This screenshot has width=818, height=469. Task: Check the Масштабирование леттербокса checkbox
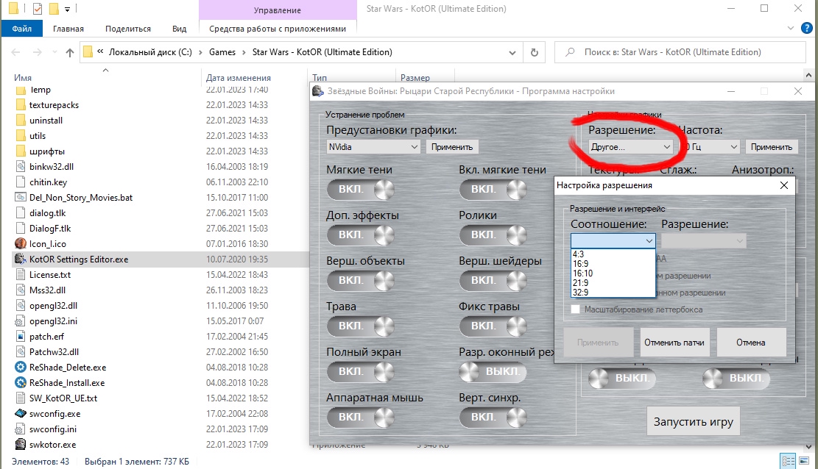coord(576,309)
